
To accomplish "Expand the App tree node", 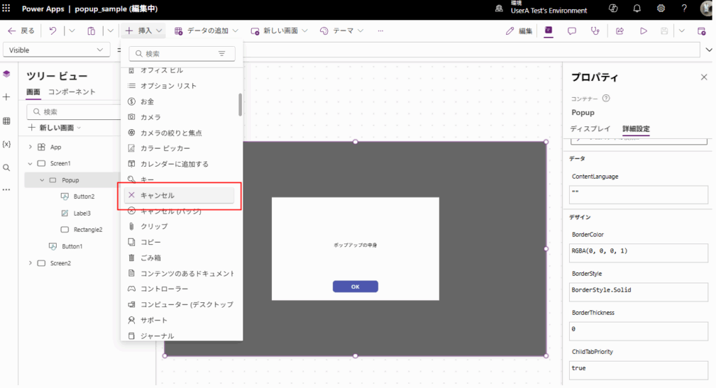I will coord(30,147).
